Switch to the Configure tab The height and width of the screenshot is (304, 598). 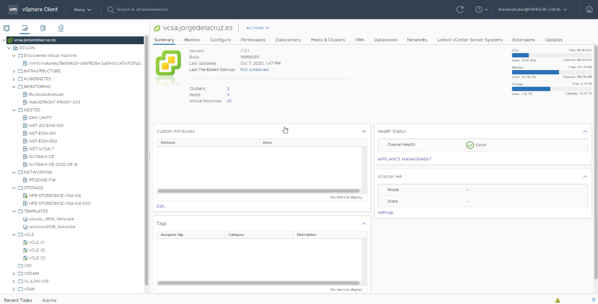point(220,40)
